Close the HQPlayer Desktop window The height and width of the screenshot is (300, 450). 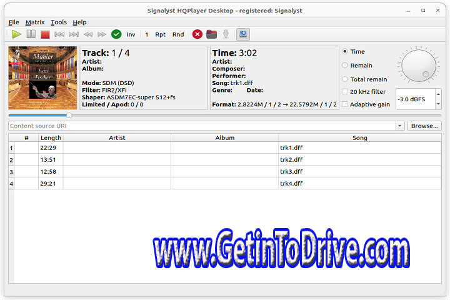pos(437,11)
